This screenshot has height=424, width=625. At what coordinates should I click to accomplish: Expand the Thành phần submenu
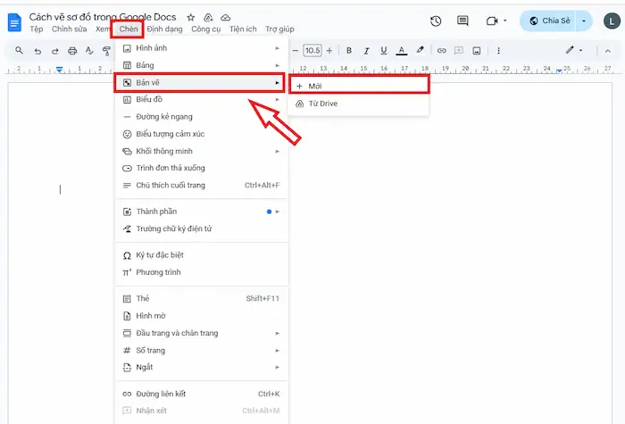pos(201,212)
